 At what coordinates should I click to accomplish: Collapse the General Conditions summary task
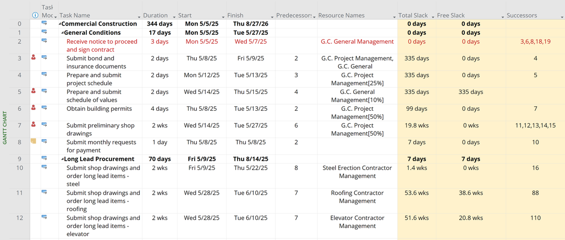tap(62, 33)
